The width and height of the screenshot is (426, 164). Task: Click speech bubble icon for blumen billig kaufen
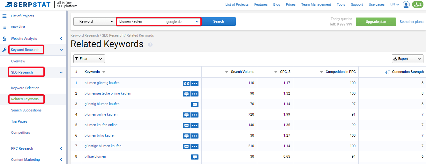[x=186, y=136]
